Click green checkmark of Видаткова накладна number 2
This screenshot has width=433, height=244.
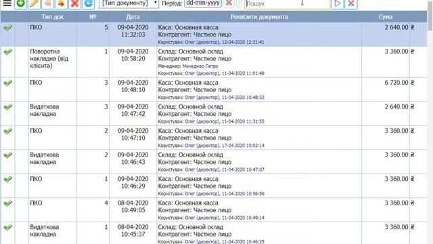pyautogui.click(x=8, y=155)
